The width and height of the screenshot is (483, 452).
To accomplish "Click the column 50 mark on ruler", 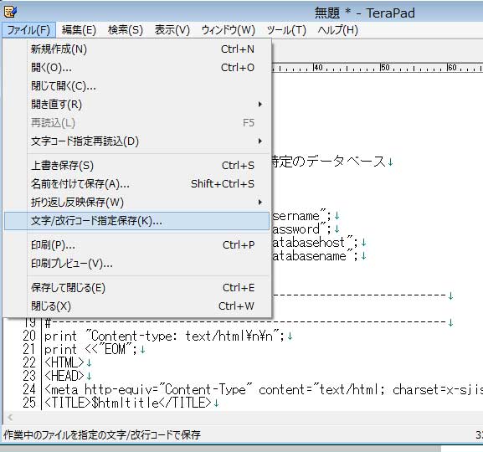I will pos(385,68).
